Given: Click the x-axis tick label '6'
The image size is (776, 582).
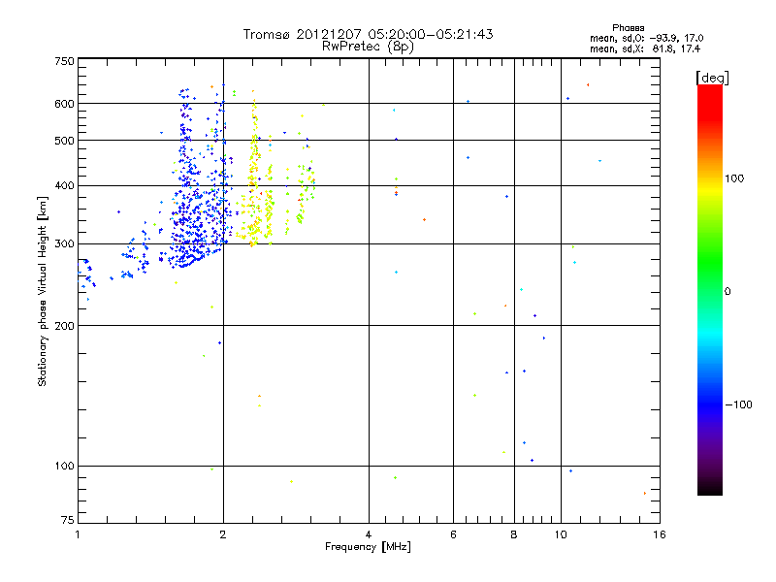Looking at the screenshot, I should [x=453, y=534].
